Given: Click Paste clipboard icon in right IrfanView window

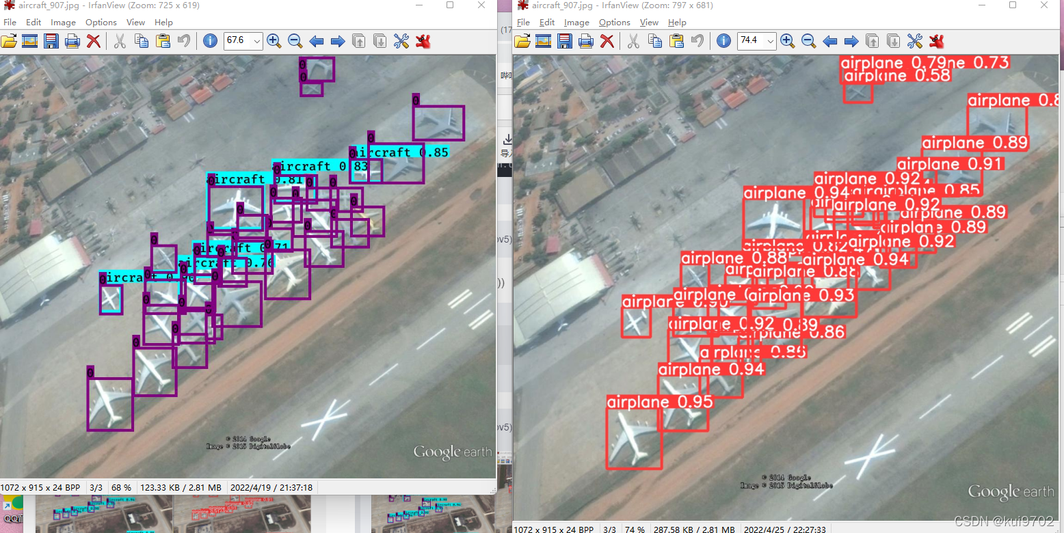Looking at the screenshot, I should (676, 41).
